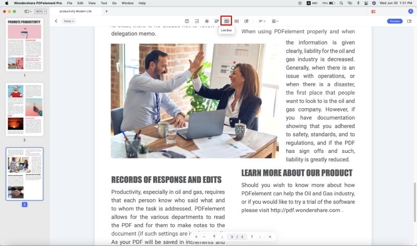The height and width of the screenshot is (246, 417).
Task: Click the orange grid icon in title bar
Action: 373,11
